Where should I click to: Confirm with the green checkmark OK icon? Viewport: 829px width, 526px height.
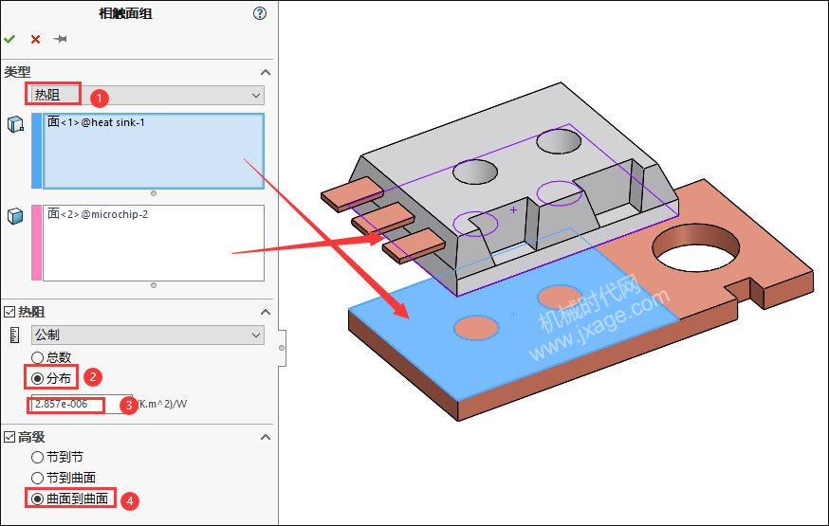(x=9, y=39)
